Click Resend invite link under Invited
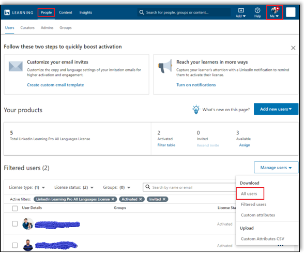This screenshot has width=304, height=253. (x=208, y=145)
